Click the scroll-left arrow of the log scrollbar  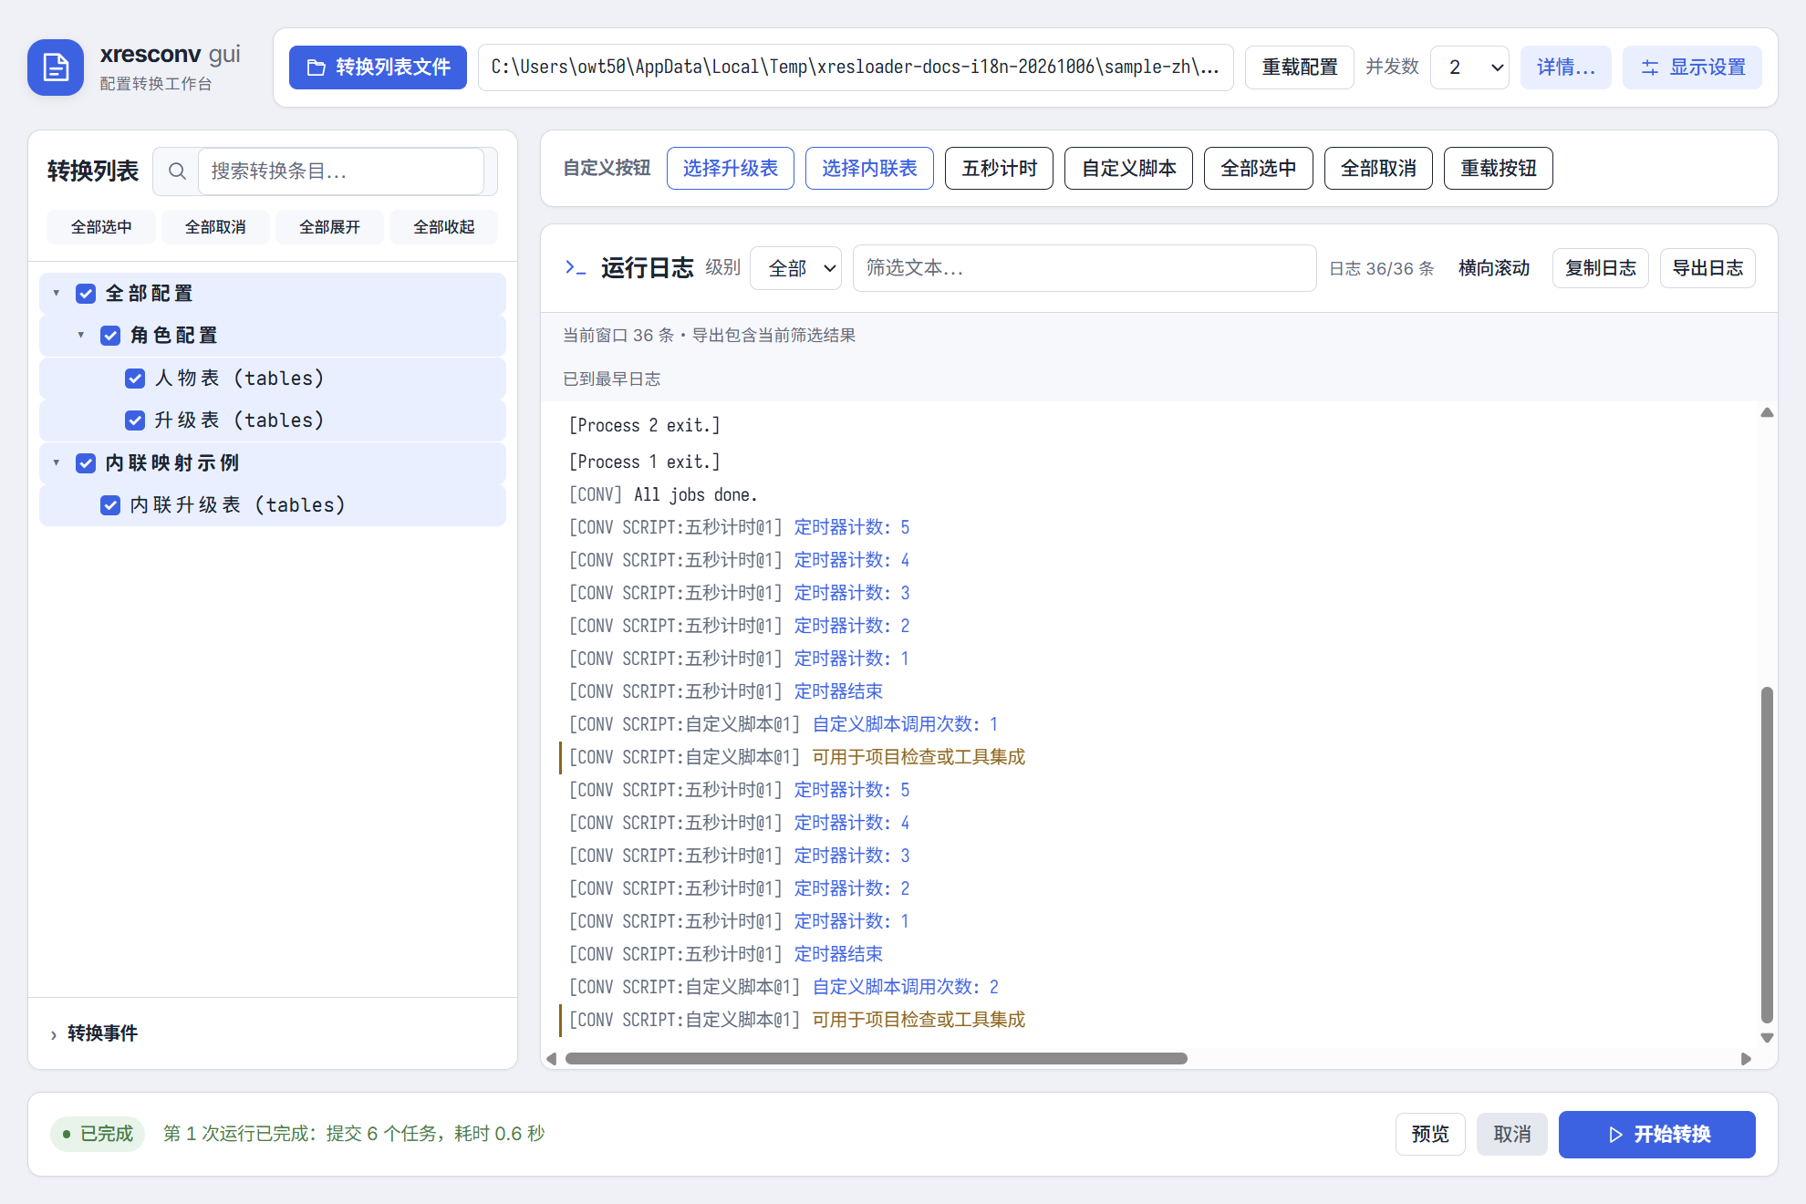551,1059
